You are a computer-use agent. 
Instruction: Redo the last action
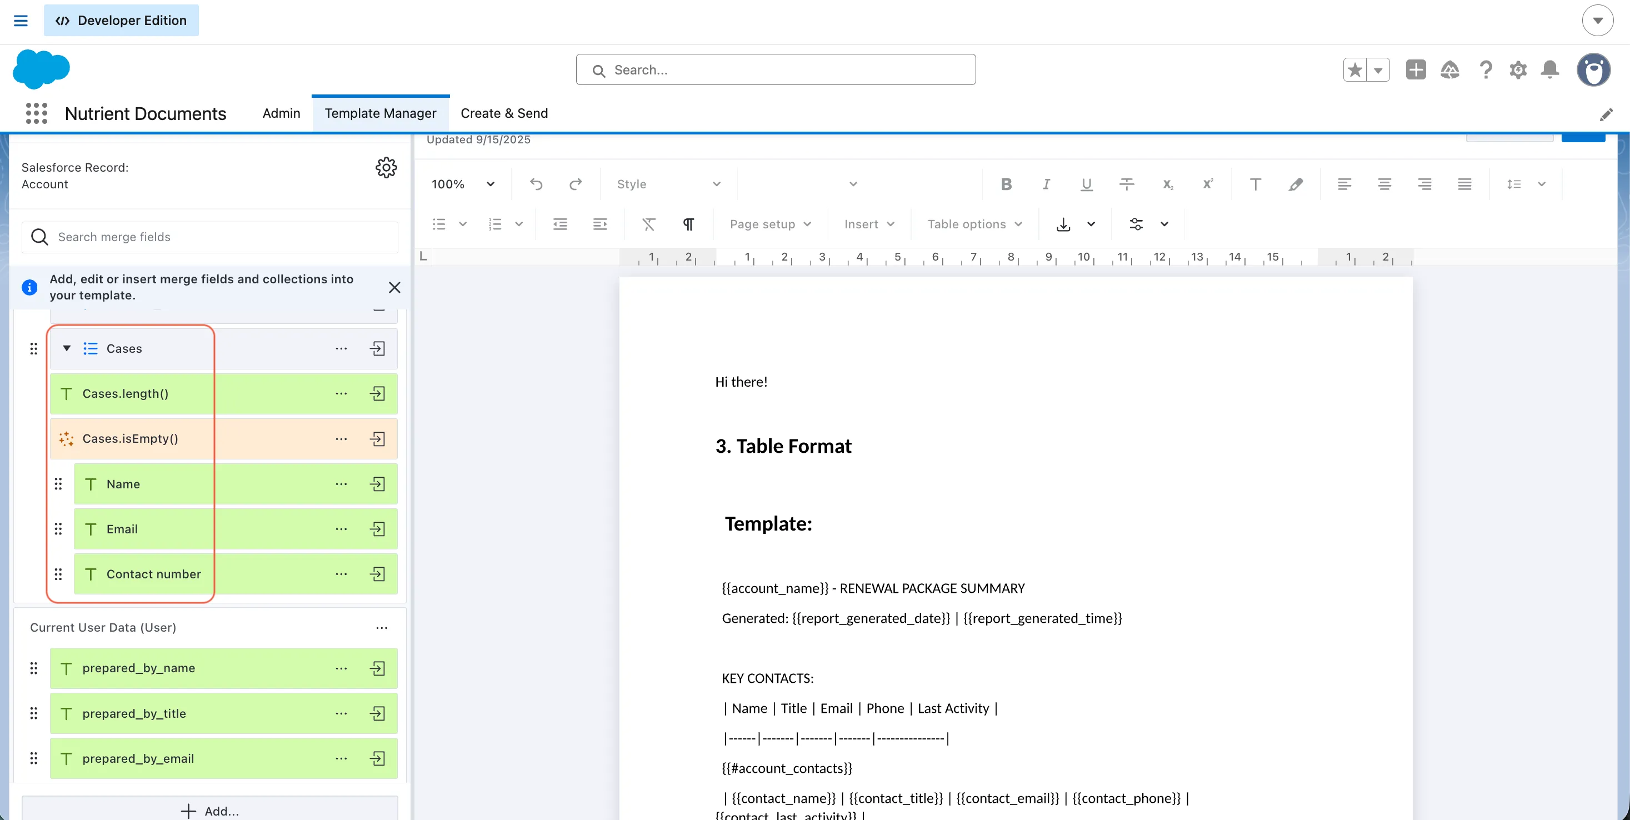tap(575, 184)
